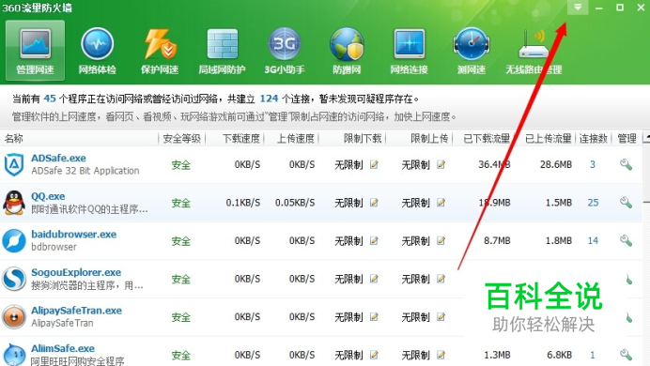The image size is (650, 366).
Task: Sort by 安全等级 column header
Action: [181, 138]
